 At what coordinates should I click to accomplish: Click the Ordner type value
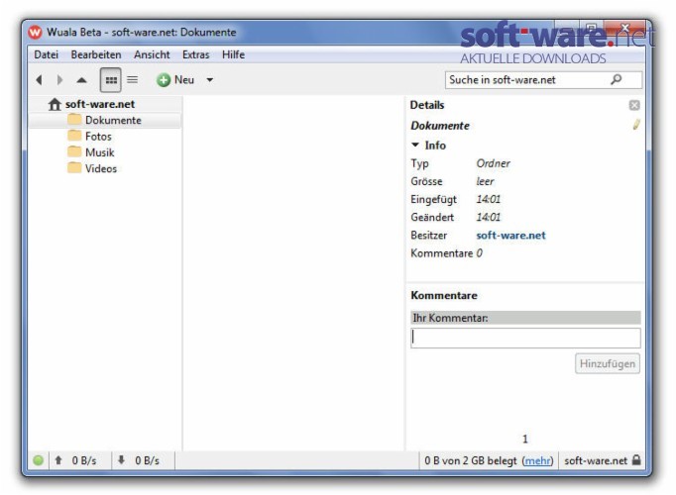pos(493,163)
